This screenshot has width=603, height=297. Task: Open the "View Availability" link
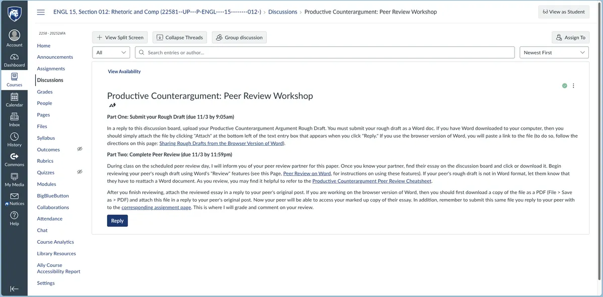pyautogui.click(x=124, y=71)
